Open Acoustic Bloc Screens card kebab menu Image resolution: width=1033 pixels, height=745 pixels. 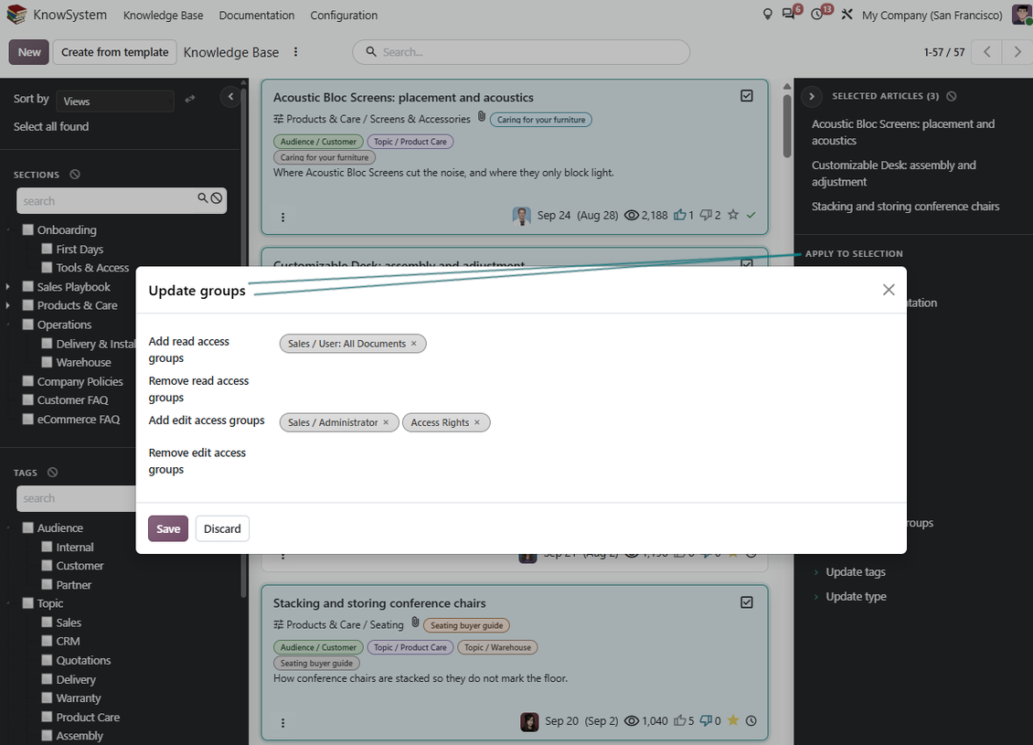pos(282,217)
